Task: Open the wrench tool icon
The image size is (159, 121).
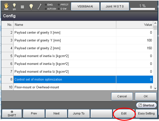Action: pyautogui.click(x=39, y=7)
